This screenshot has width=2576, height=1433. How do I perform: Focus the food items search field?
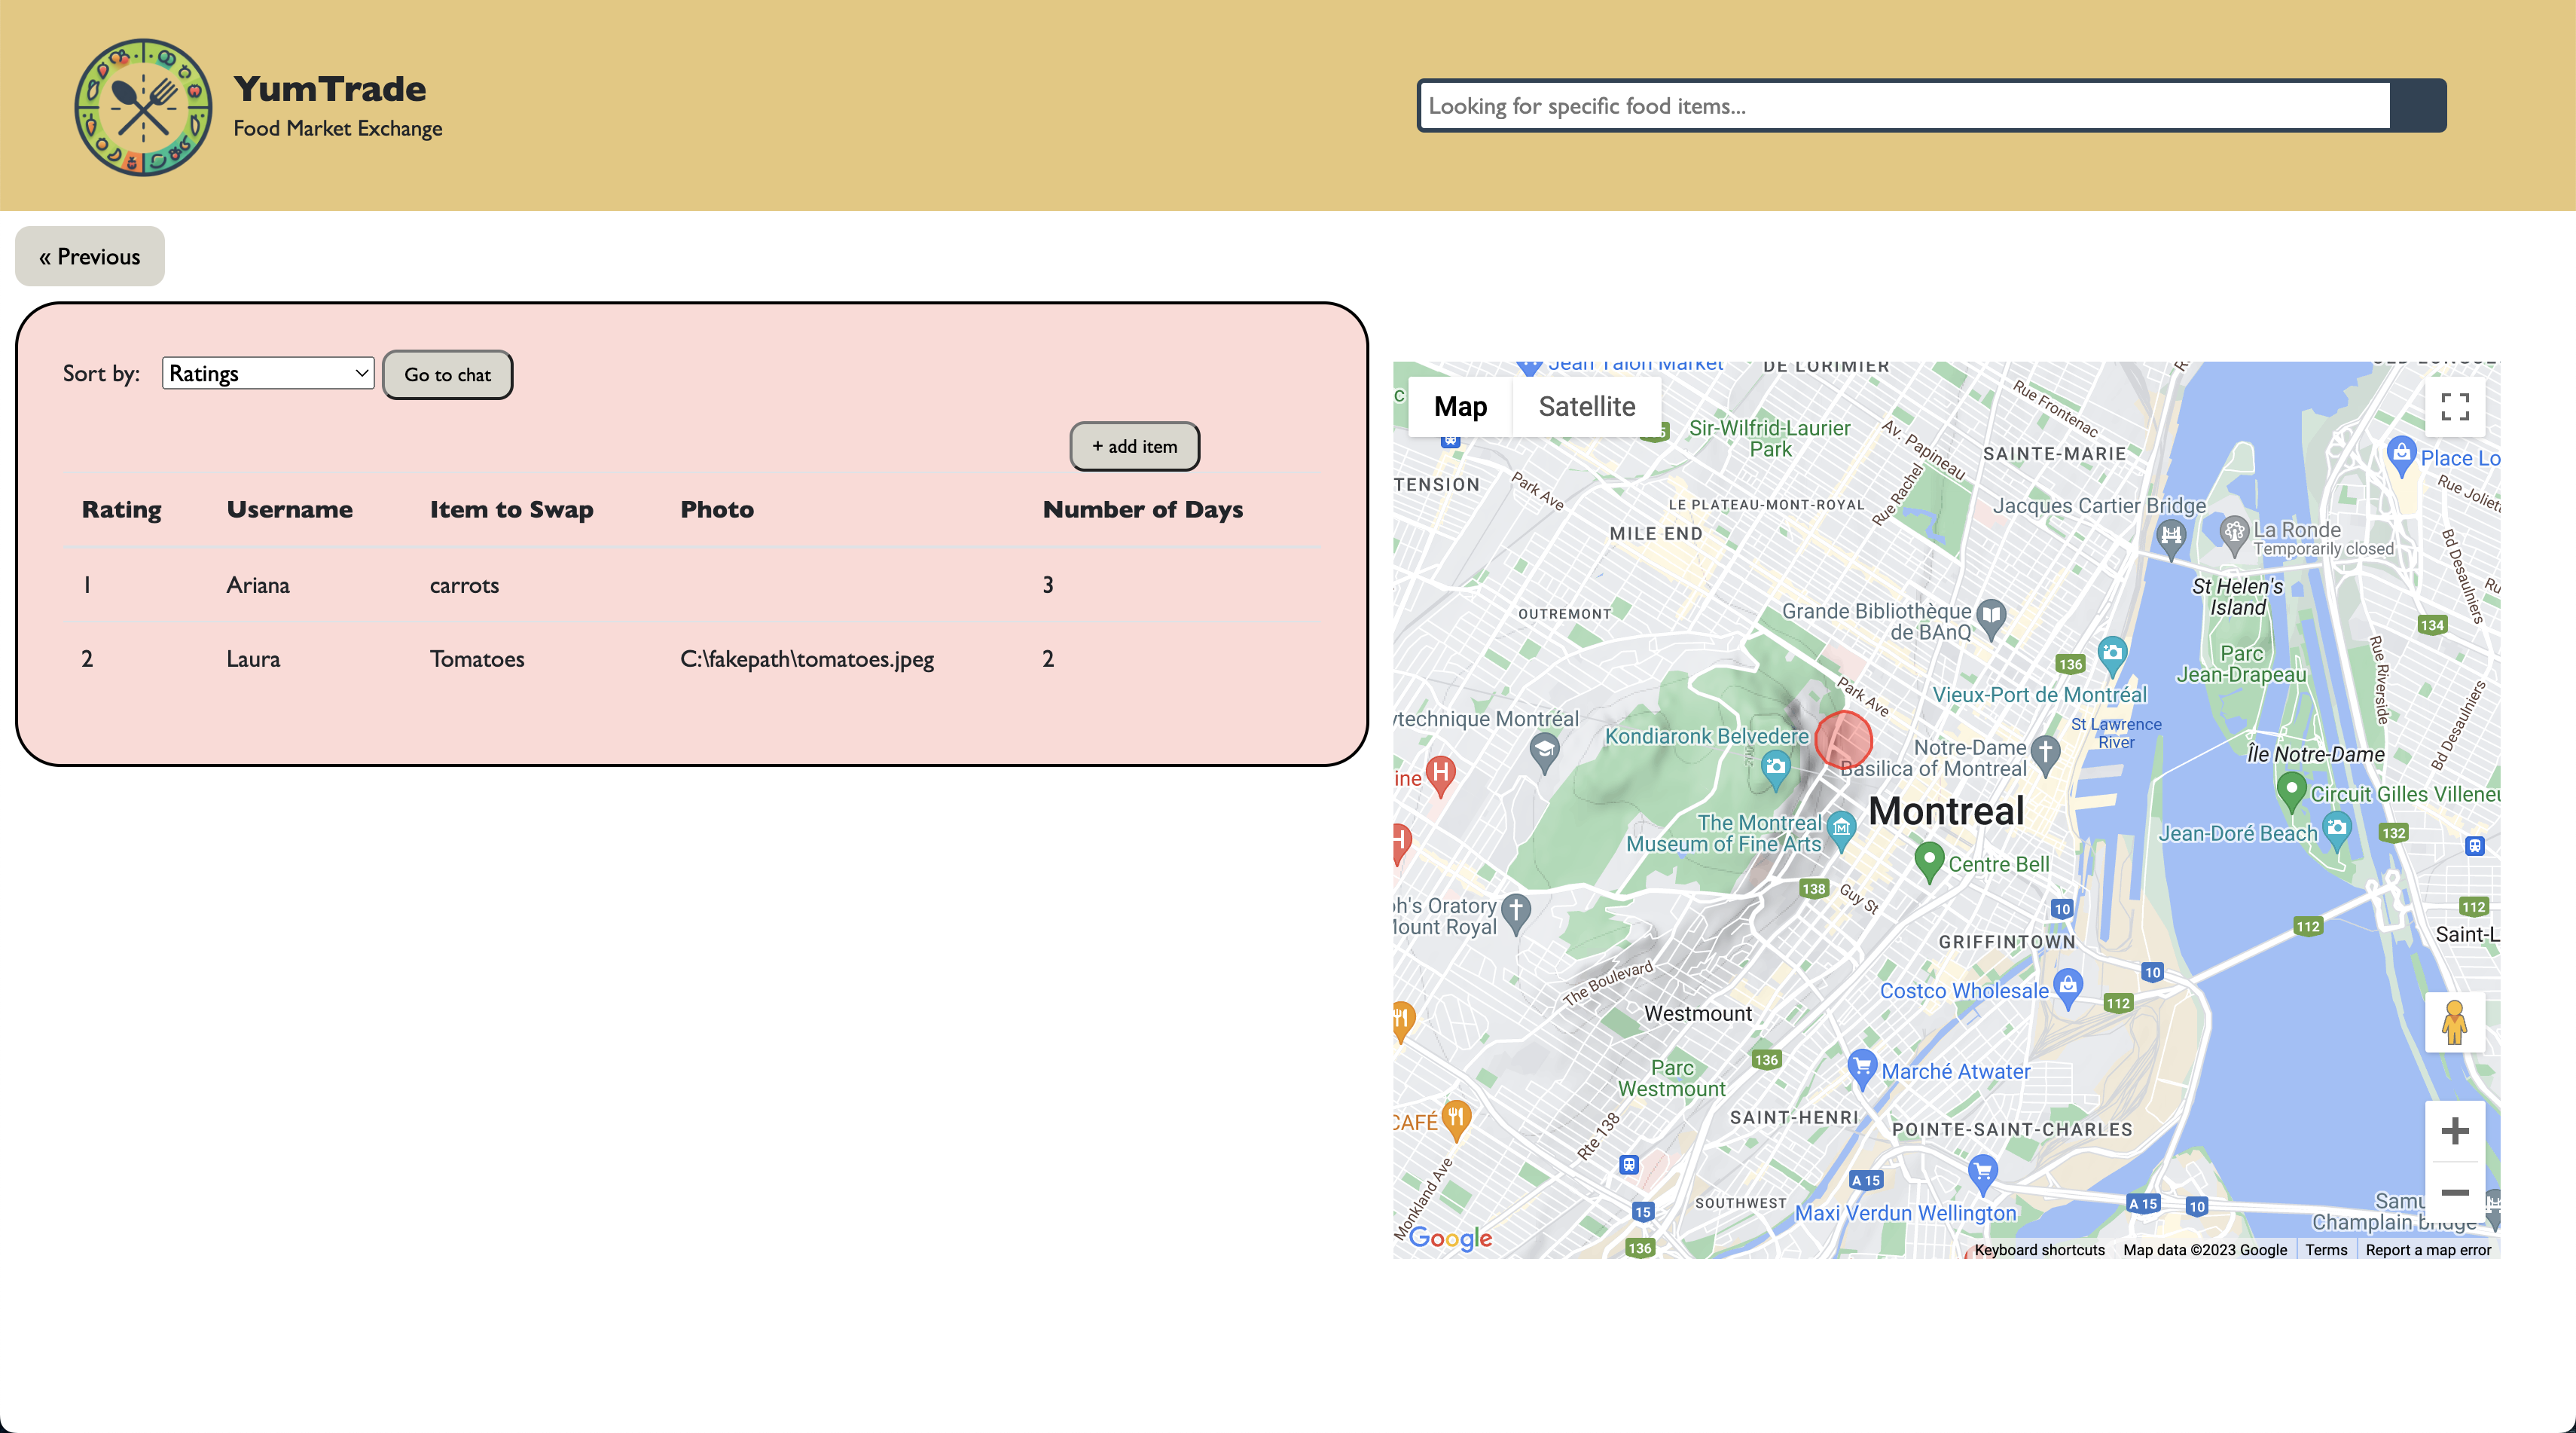tap(1904, 105)
